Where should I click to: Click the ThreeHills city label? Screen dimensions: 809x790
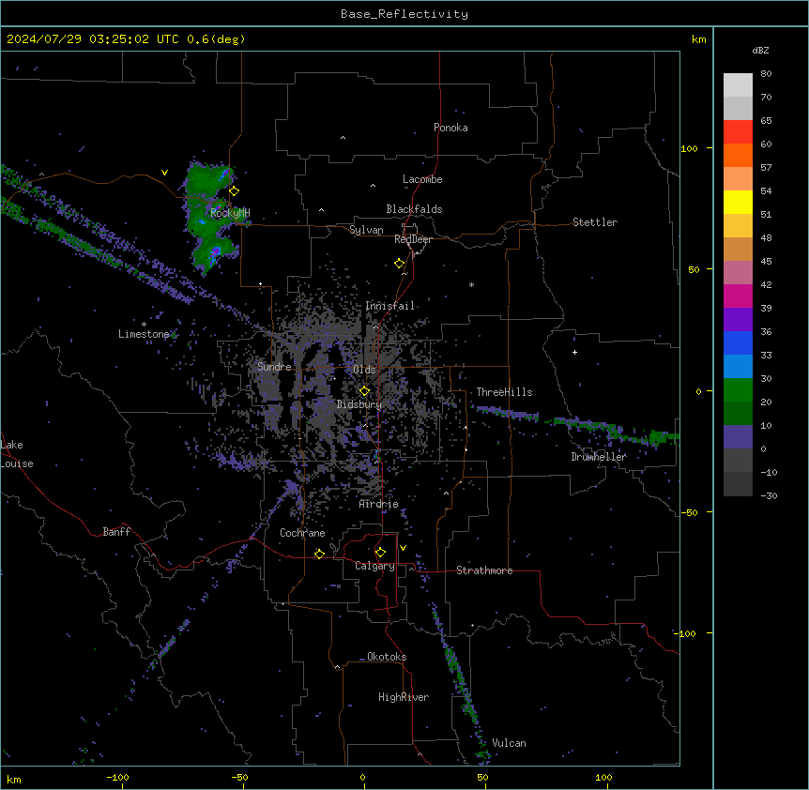tap(504, 392)
